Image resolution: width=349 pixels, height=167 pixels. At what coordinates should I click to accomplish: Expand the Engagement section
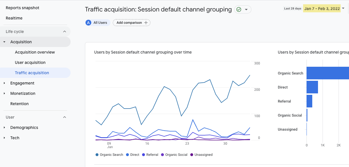click(x=4, y=83)
